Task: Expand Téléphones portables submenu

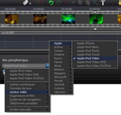Action: [x=28, y=103]
